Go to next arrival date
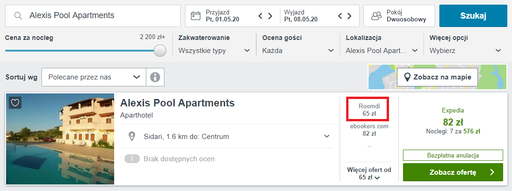The image size is (512, 191). (270, 16)
